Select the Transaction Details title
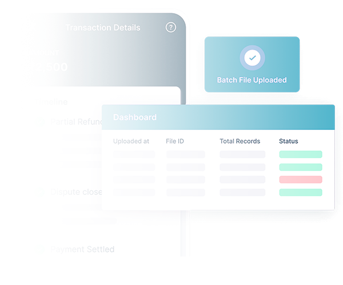The height and width of the screenshot is (285, 343). (103, 27)
